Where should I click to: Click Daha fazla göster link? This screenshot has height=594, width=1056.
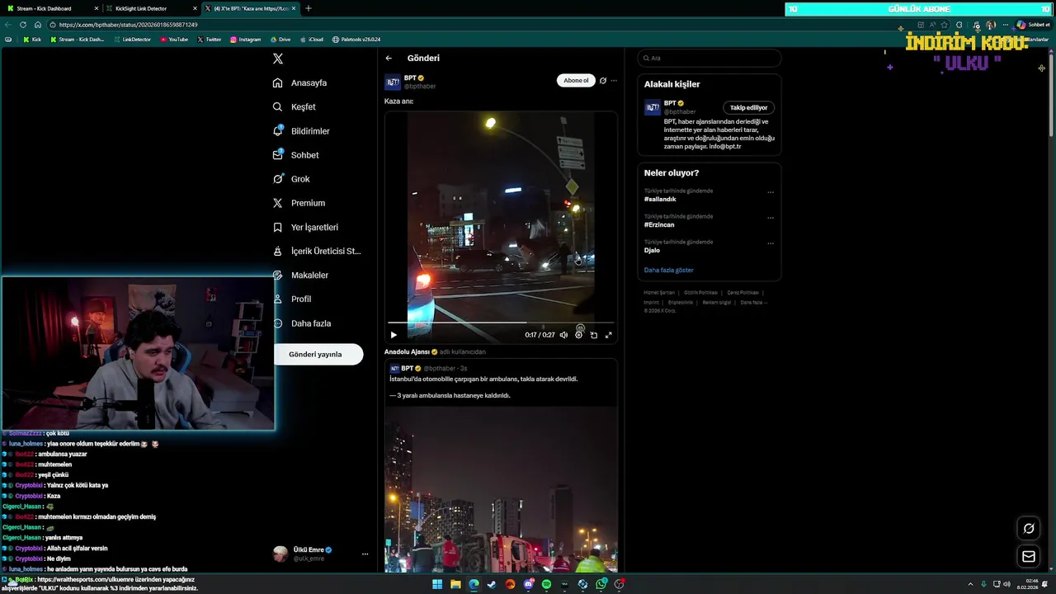[669, 270]
